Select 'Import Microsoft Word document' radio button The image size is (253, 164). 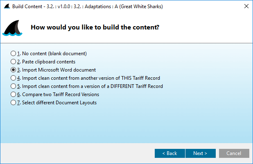click(x=14, y=70)
